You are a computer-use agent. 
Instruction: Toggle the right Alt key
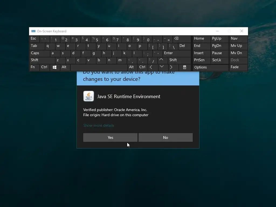click(x=132, y=67)
